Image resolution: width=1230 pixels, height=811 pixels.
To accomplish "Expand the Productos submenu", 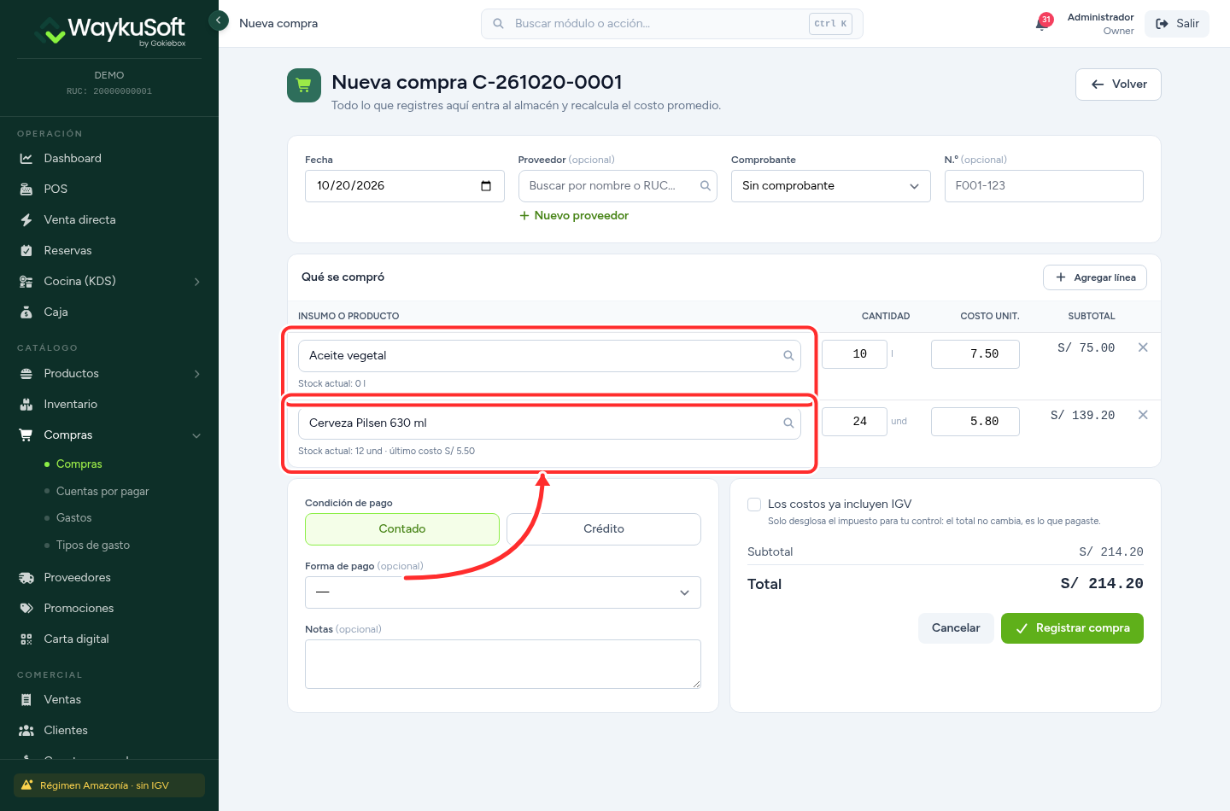I will click(x=197, y=374).
